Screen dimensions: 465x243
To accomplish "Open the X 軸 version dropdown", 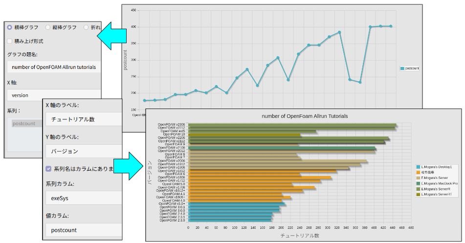I will pyautogui.click(x=54, y=95).
